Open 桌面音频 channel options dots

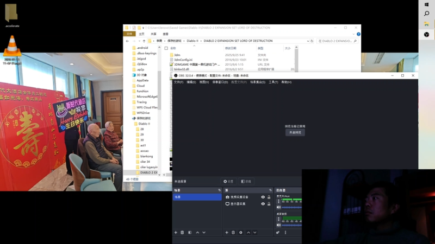pyautogui.click(x=278, y=219)
